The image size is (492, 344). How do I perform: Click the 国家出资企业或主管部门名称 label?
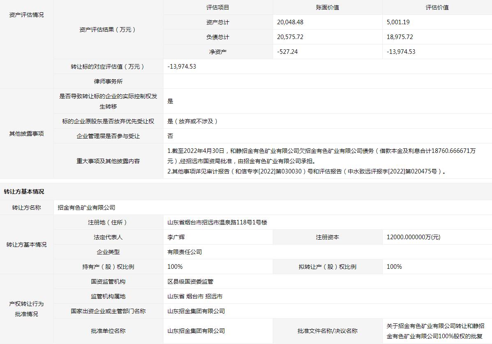pos(108,311)
